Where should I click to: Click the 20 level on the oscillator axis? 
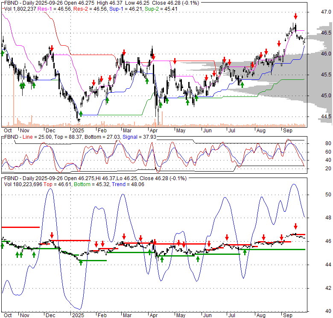328,169
